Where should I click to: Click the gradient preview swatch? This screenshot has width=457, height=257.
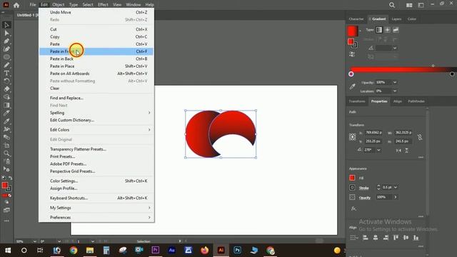pos(352,31)
